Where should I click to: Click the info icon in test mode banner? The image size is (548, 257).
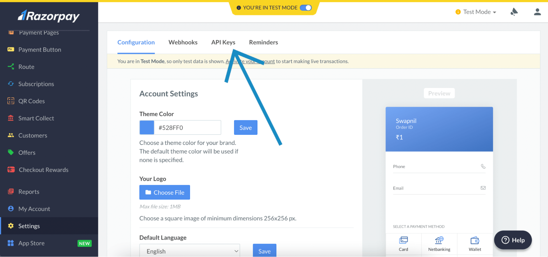(x=238, y=8)
